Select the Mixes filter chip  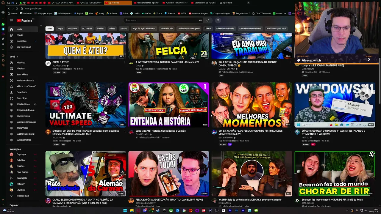112,29
